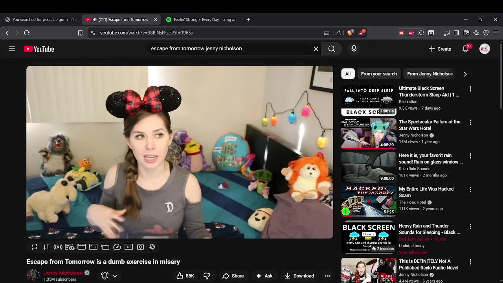Open enhancer settings gear below video
This screenshot has height=283, width=503.
point(152,247)
